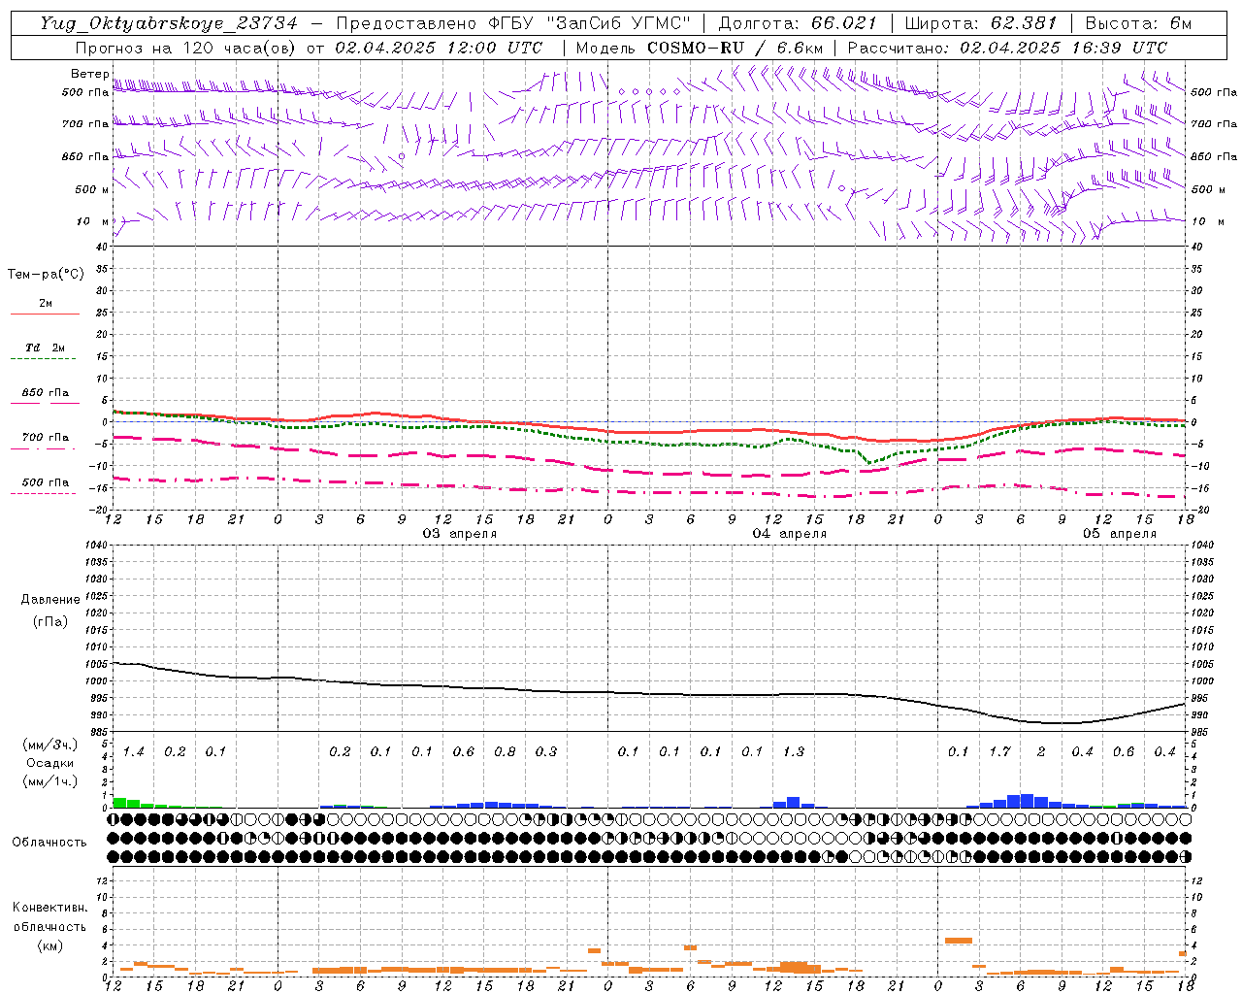
Task: Select the Тем-ра(°C) temperature panel label
Action: coord(46,275)
